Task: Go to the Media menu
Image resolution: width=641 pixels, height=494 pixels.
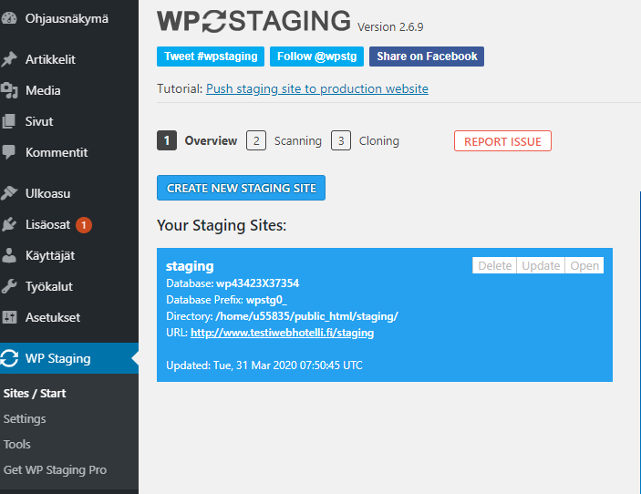Action: 43,90
